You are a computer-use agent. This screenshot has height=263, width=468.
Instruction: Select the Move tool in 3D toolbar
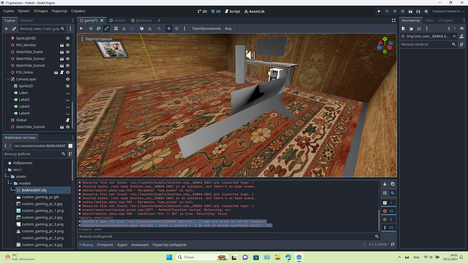click(x=91, y=28)
